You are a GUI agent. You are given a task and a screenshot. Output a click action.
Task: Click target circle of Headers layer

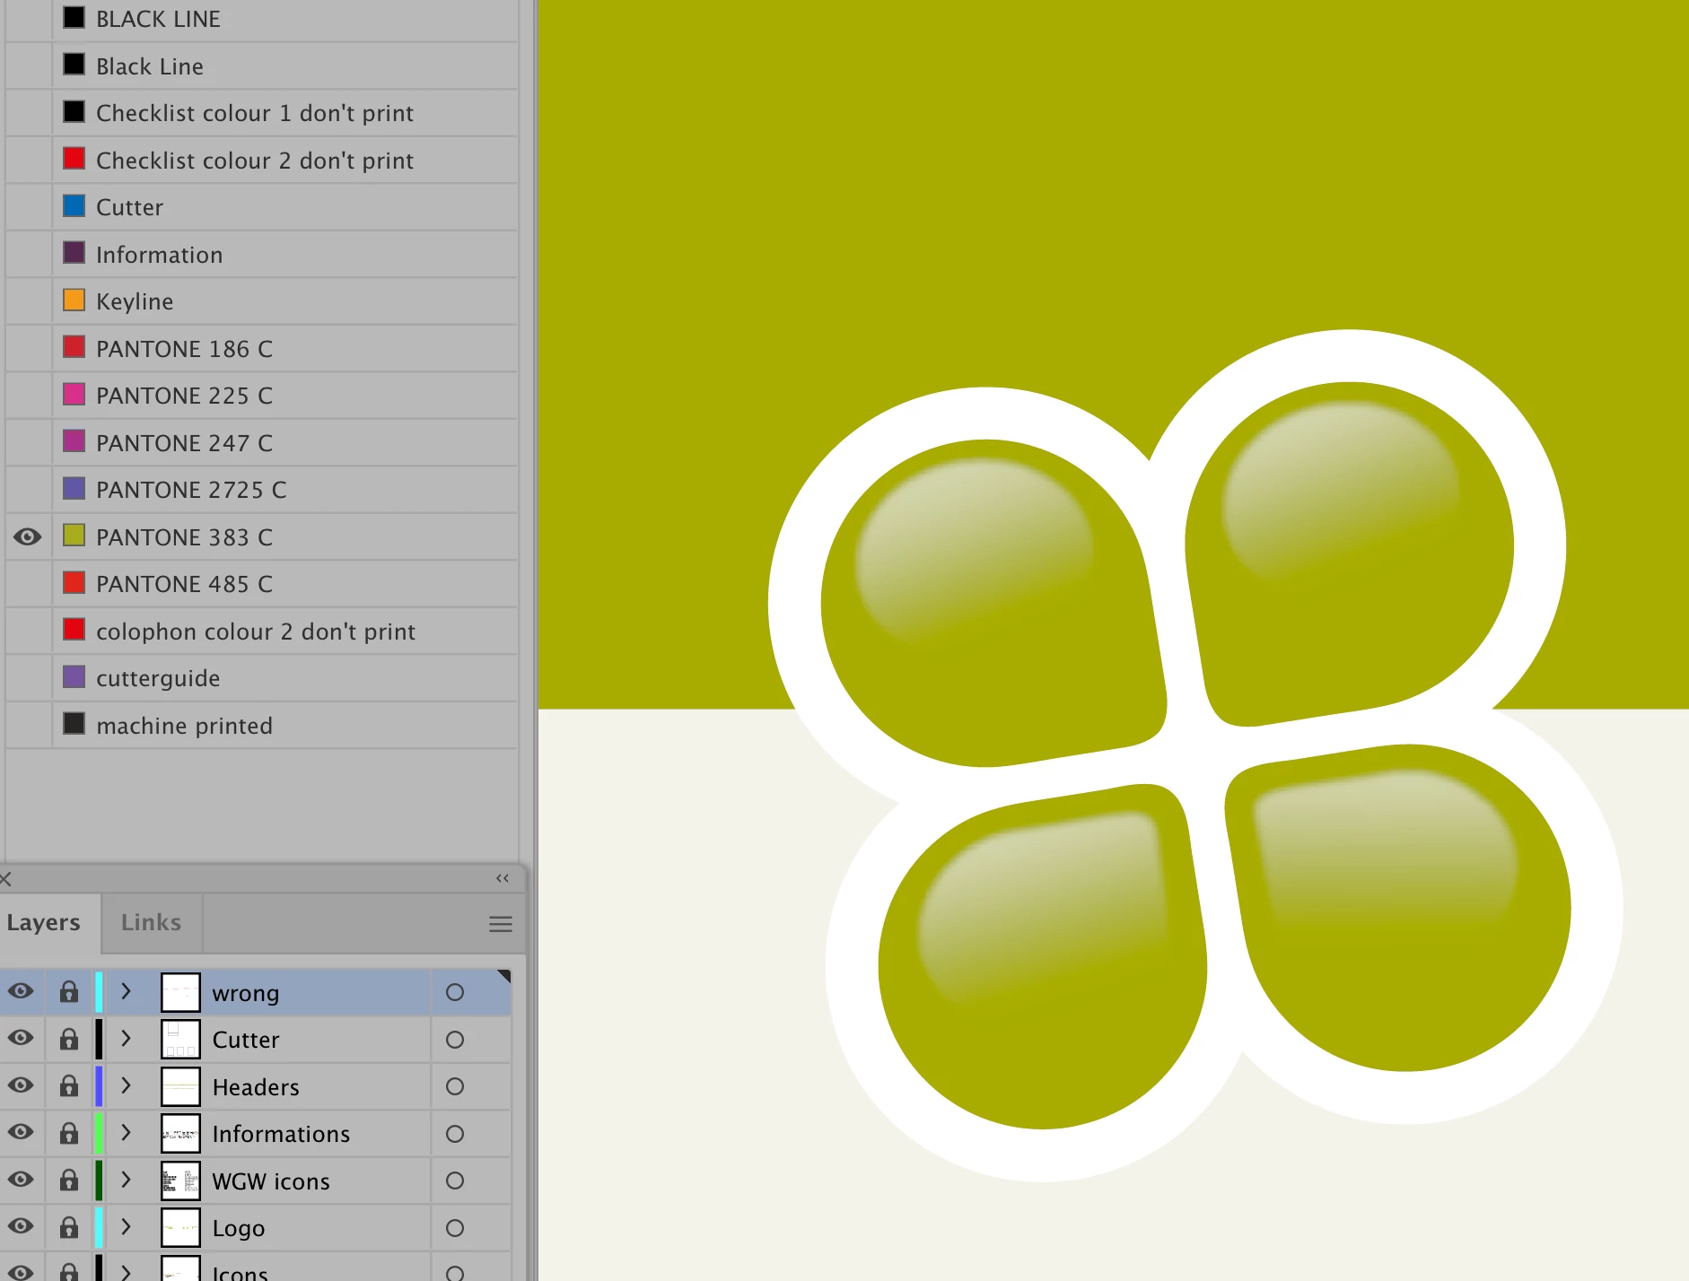tap(455, 1086)
